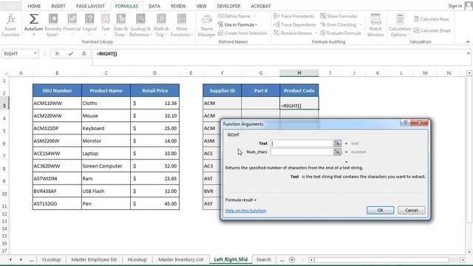Image resolution: width=473 pixels, height=266 pixels.
Task: Open the Insert Function dialog icon
Action: click(x=10, y=25)
